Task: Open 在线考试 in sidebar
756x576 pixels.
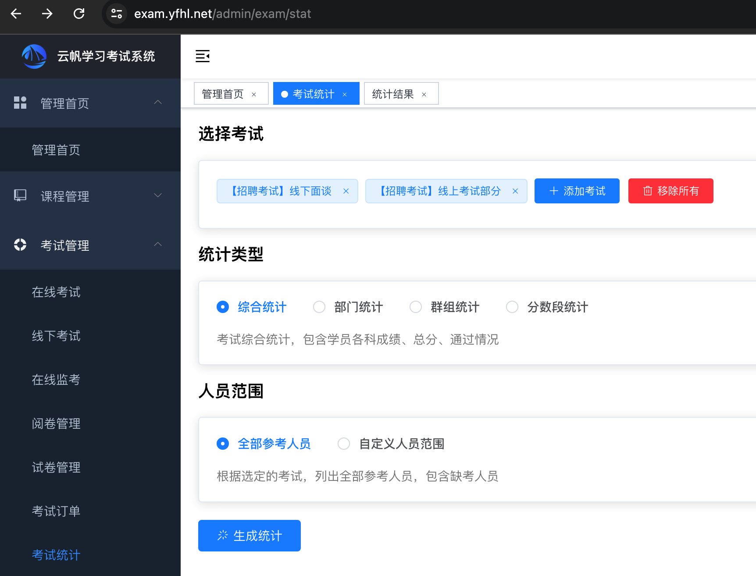Action: coord(90,292)
